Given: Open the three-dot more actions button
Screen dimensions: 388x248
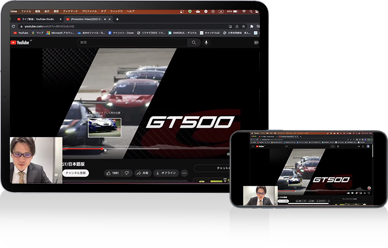Looking at the screenshot, I should point(184,173).
